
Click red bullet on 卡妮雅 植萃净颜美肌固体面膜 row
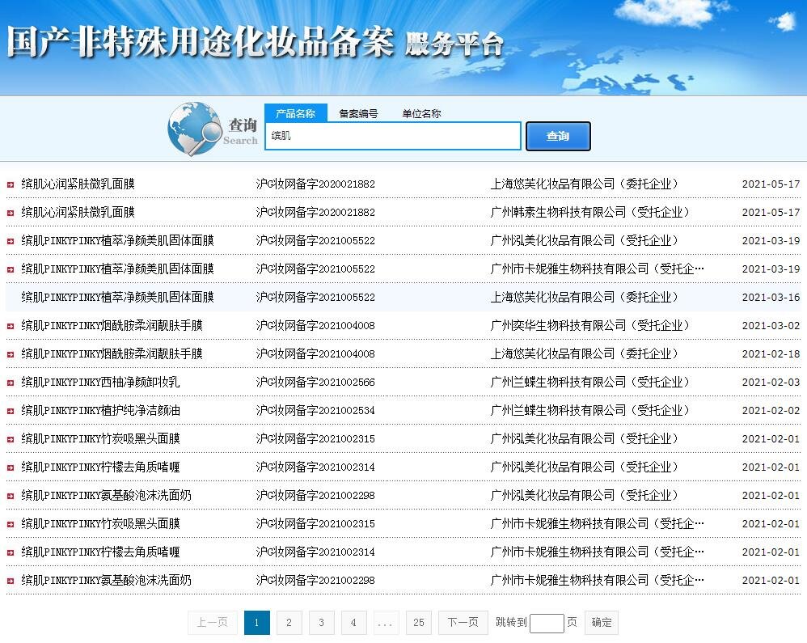(x=11, y=269)
